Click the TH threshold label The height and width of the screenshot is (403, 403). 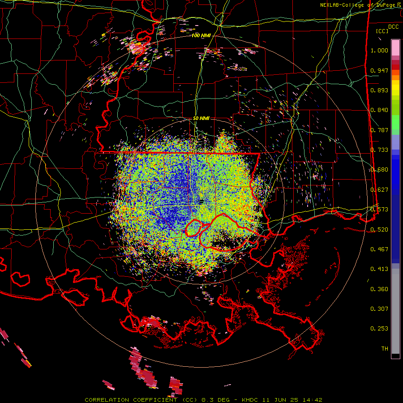tap(385, 349)
